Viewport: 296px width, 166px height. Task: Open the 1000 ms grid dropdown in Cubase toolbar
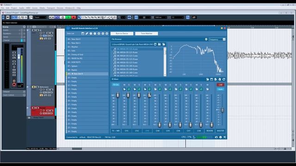coord(160,18)
